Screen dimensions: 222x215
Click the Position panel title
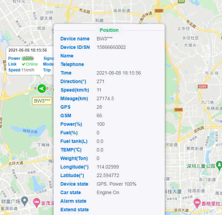(109, 30)
